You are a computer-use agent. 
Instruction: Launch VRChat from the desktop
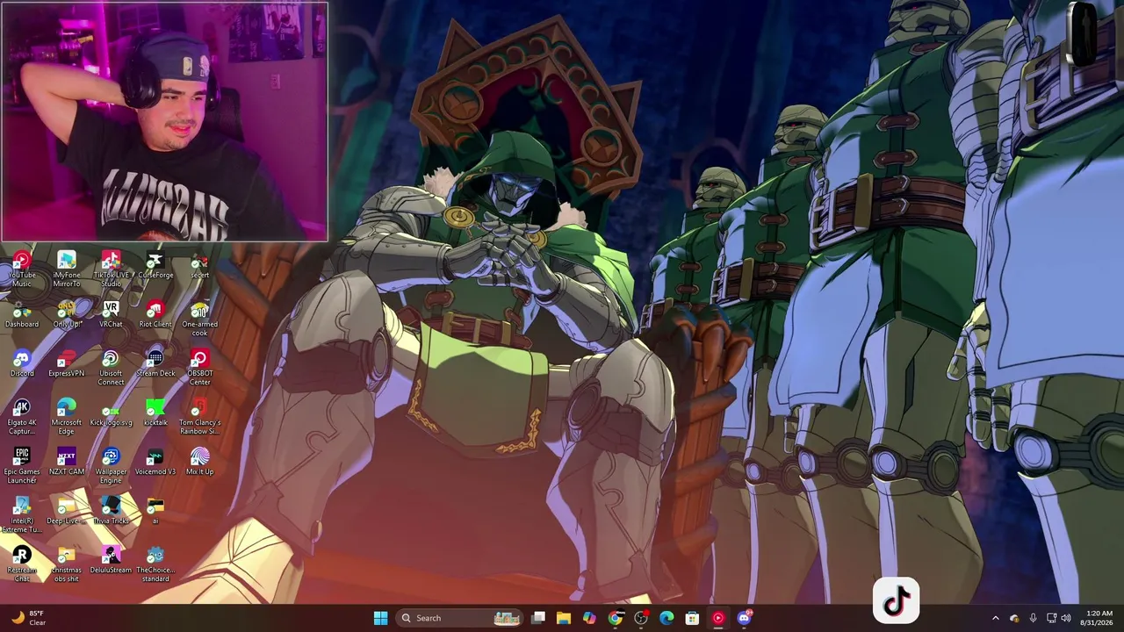[x=111, y=314]
